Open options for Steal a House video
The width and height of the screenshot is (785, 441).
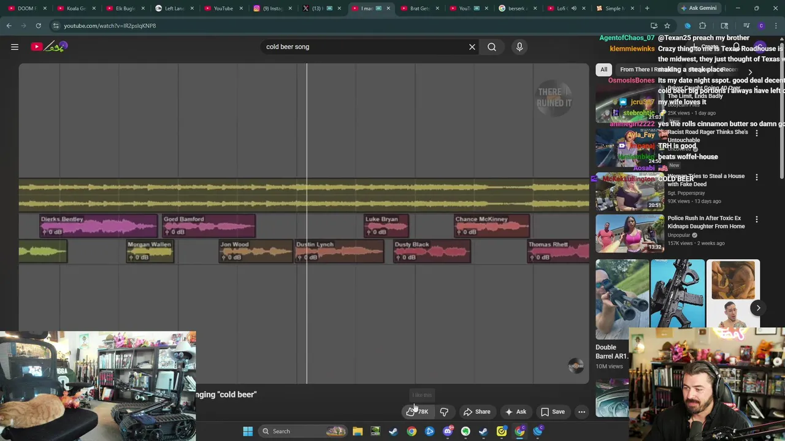coord(757,177)
